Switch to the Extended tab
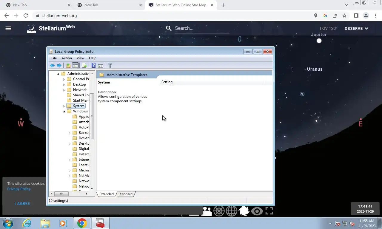Viewport: 382px width, 229px height. coord(107,194)
